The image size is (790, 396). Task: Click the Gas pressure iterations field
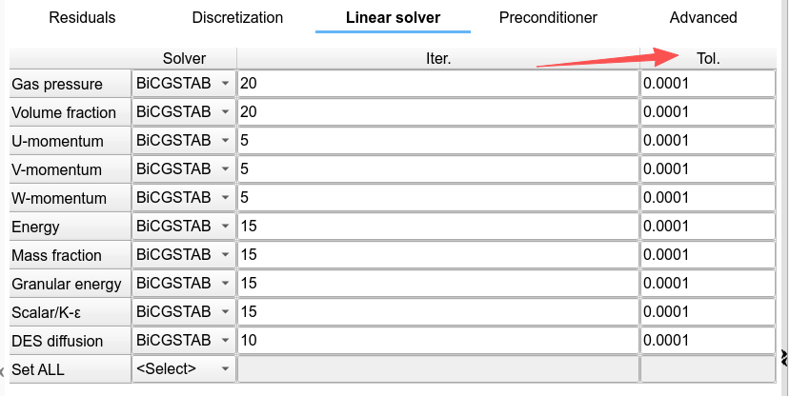click(437, 84)
